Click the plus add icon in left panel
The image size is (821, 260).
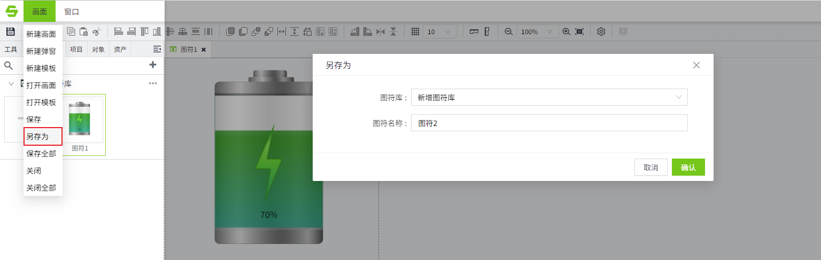(x=153, y=65)
